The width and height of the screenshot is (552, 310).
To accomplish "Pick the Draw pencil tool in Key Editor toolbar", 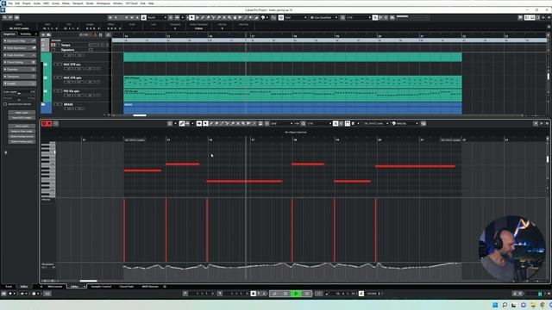I will tap(210, 123).
